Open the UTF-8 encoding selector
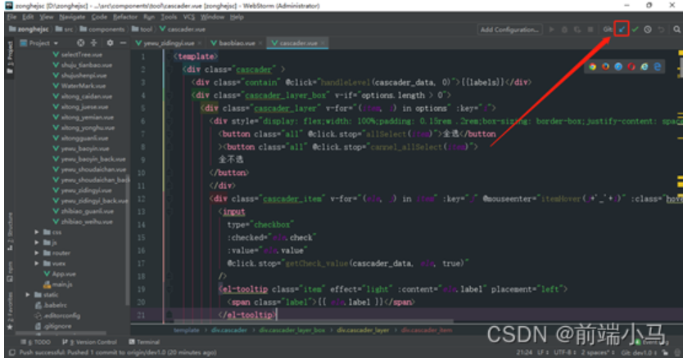This screenshot has width=683, height=358. [x=565, y=353]
